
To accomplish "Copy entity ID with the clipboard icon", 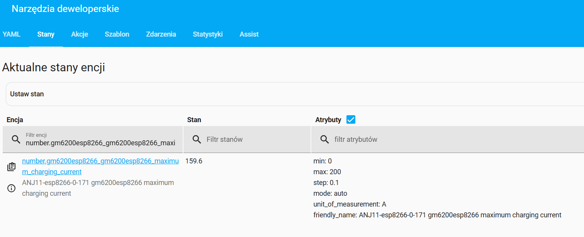I will click(x=12, y=167).
